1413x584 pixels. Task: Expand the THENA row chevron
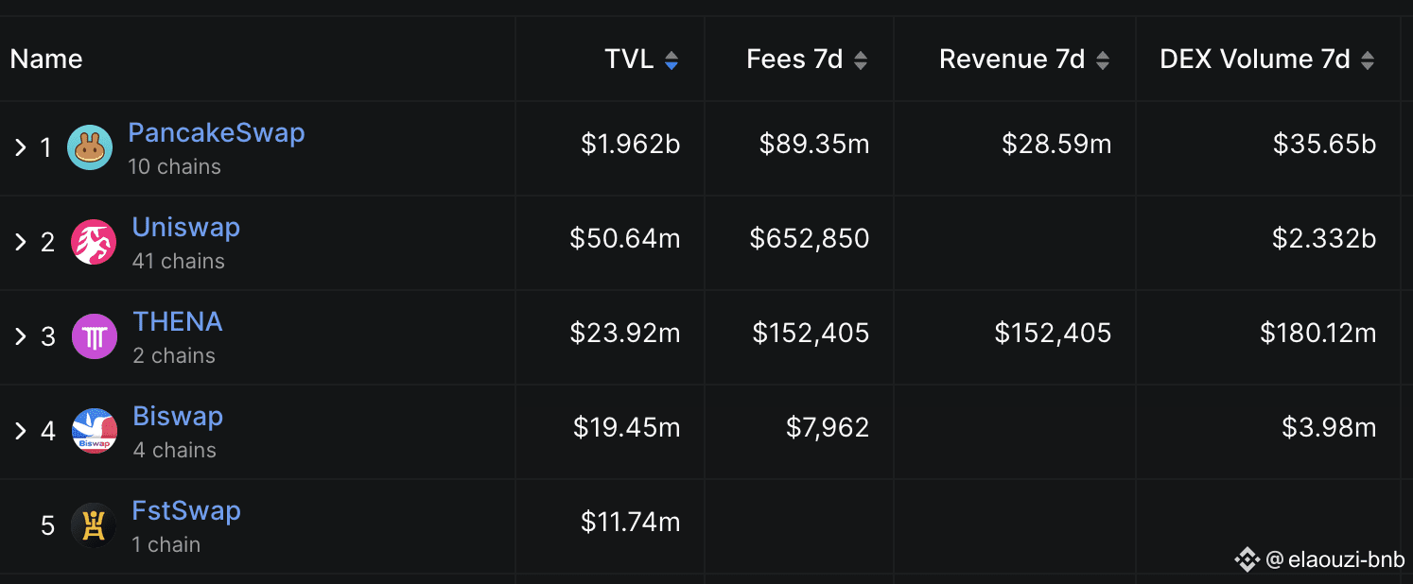tap(20, 336)
